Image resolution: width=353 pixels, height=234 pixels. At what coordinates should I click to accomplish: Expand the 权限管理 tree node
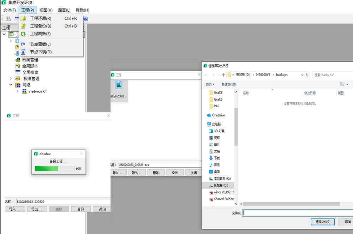pyautogui.click(x=11, y=78)
